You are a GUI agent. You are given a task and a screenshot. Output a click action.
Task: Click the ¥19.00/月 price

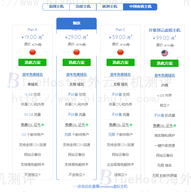click(32, 37)
